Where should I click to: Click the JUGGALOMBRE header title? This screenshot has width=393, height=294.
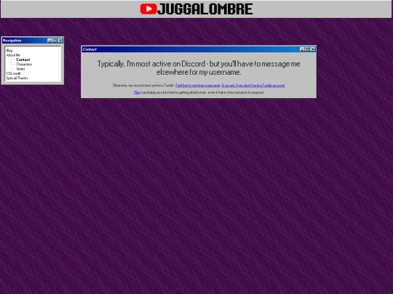click(205, 9)
